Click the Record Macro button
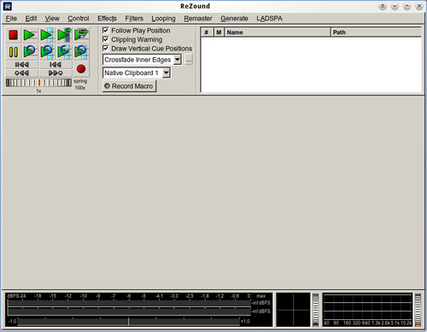This screenshot has height=332, width=427. coord(129,86)
